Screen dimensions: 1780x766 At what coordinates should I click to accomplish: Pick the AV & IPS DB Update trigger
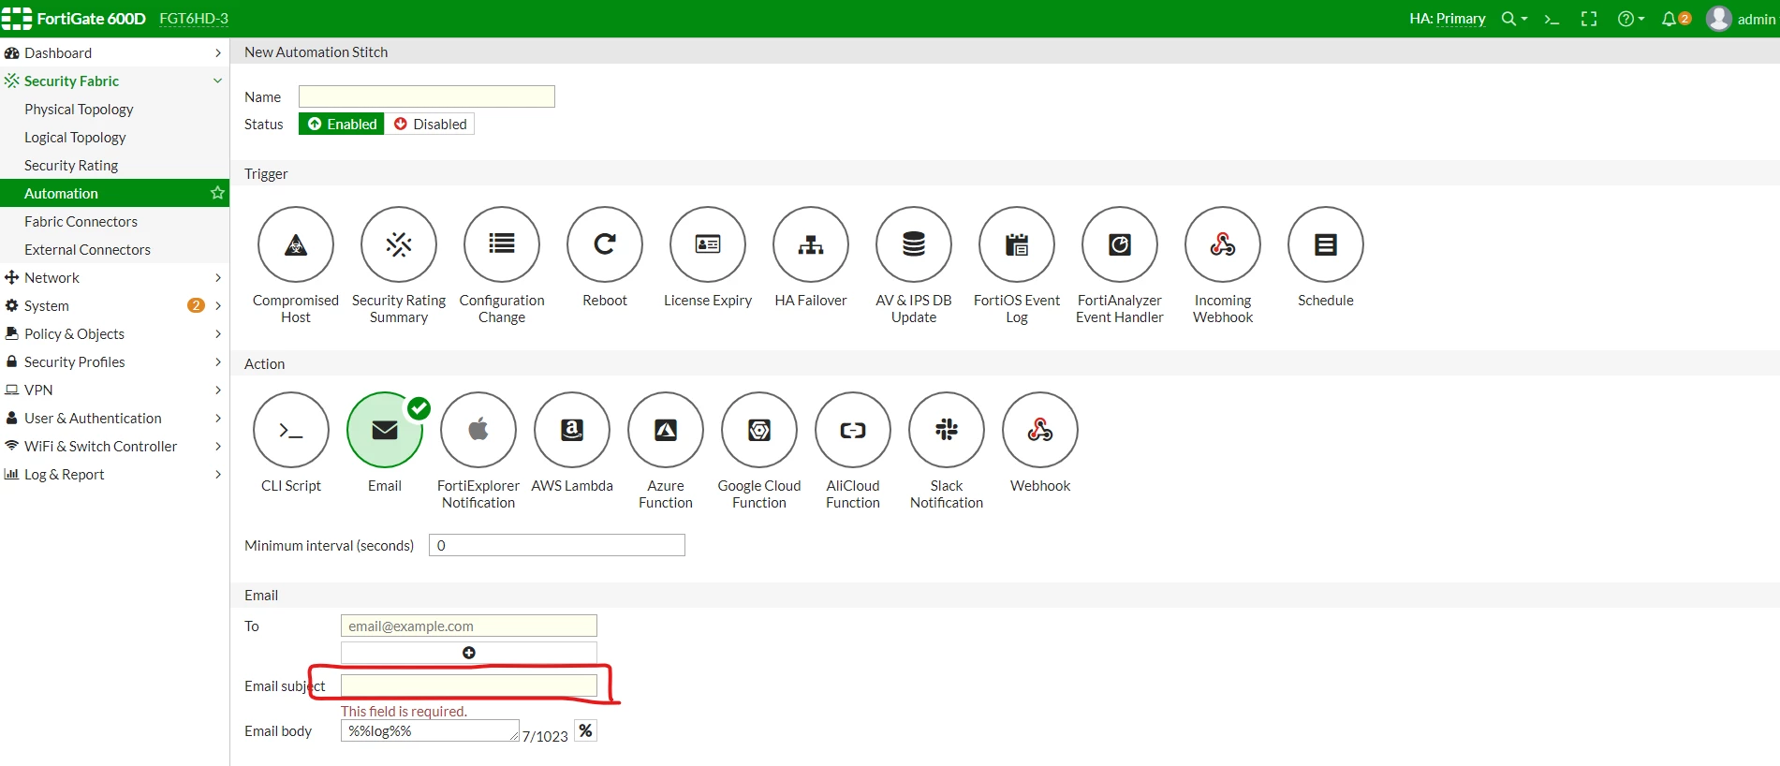click(x=914, y=244)
